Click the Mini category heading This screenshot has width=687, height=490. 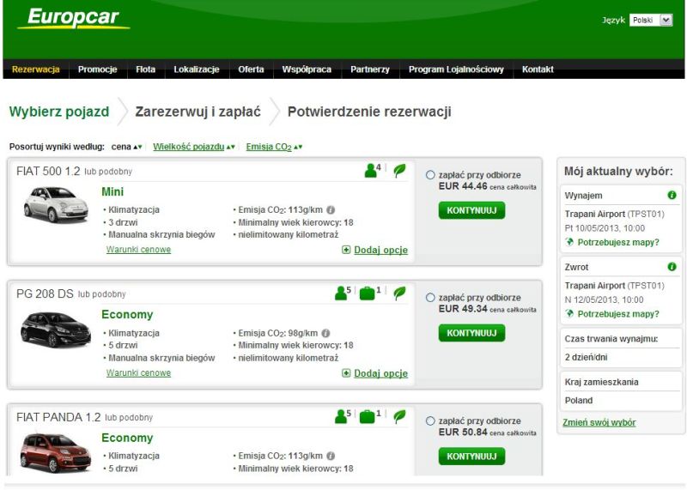(112, 192)
